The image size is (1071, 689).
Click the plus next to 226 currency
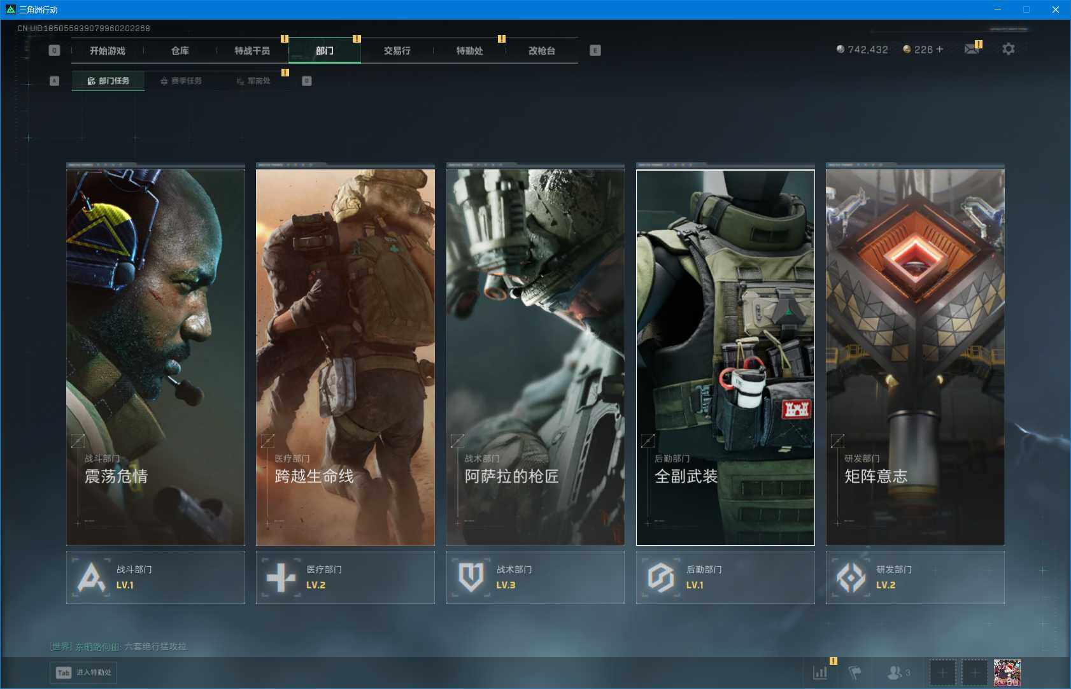(940, 49)
